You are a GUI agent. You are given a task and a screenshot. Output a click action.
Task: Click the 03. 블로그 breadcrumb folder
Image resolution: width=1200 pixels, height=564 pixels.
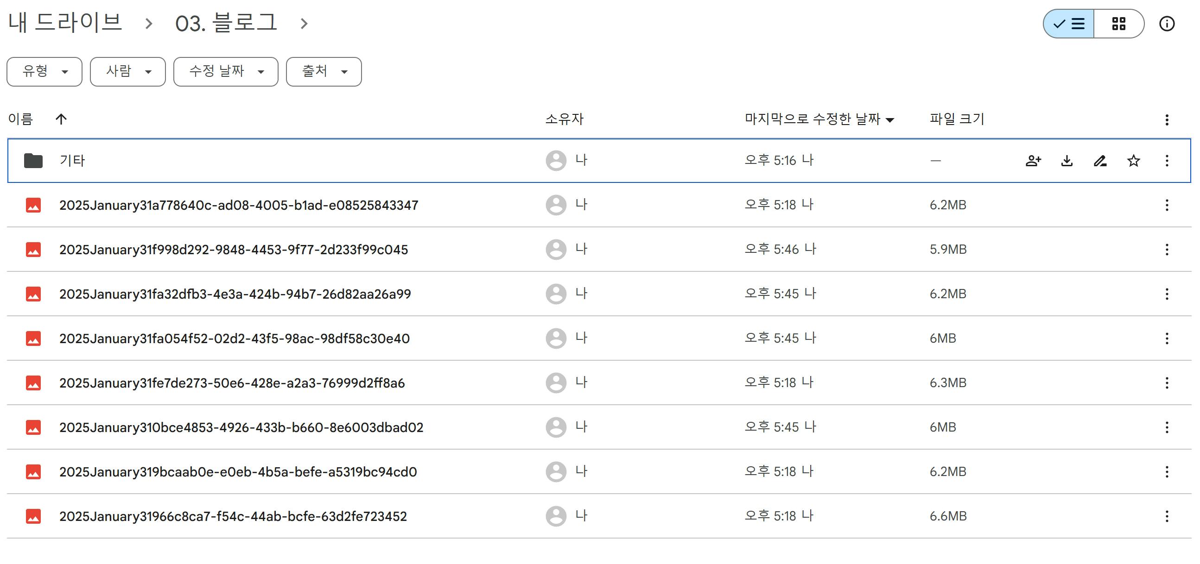point(226,22)
